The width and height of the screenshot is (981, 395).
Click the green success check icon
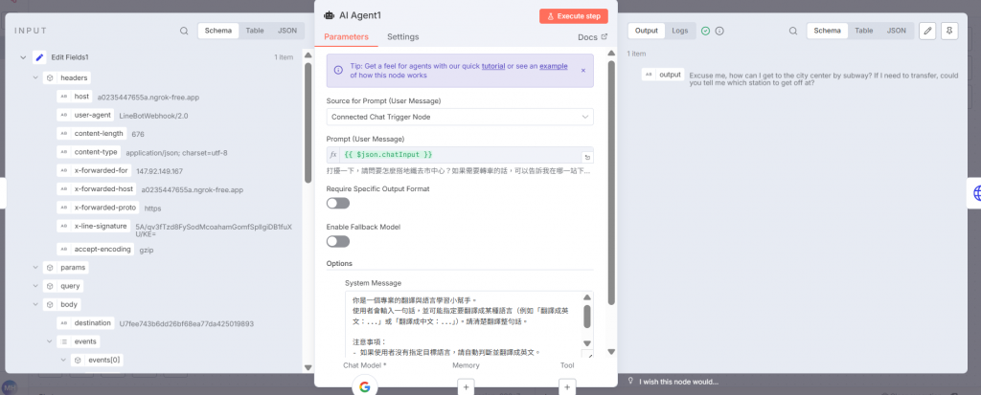[706, 31]
